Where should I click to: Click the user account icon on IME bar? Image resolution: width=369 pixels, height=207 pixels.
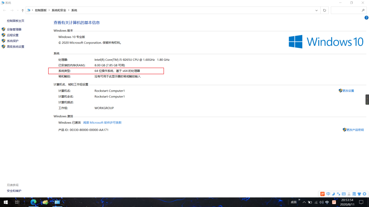349,194
